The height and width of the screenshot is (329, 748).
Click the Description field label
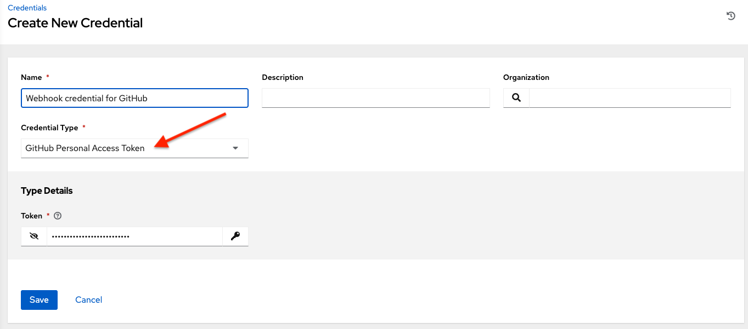(283, 78)
